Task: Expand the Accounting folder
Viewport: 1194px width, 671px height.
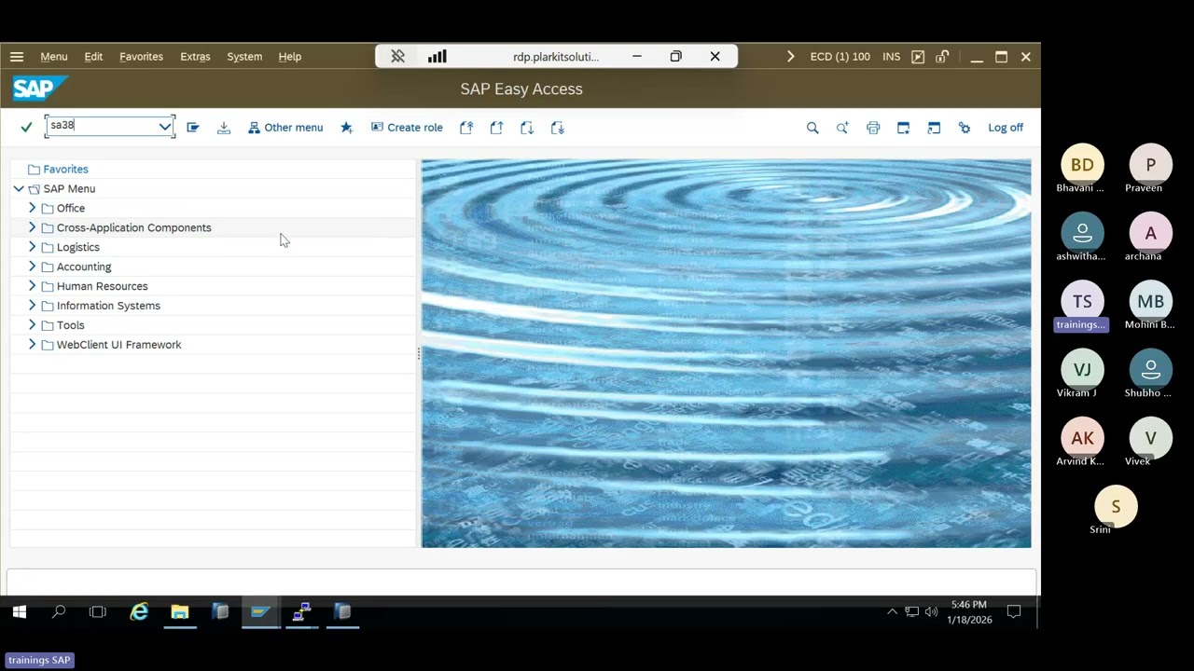Action: point(33,267)
